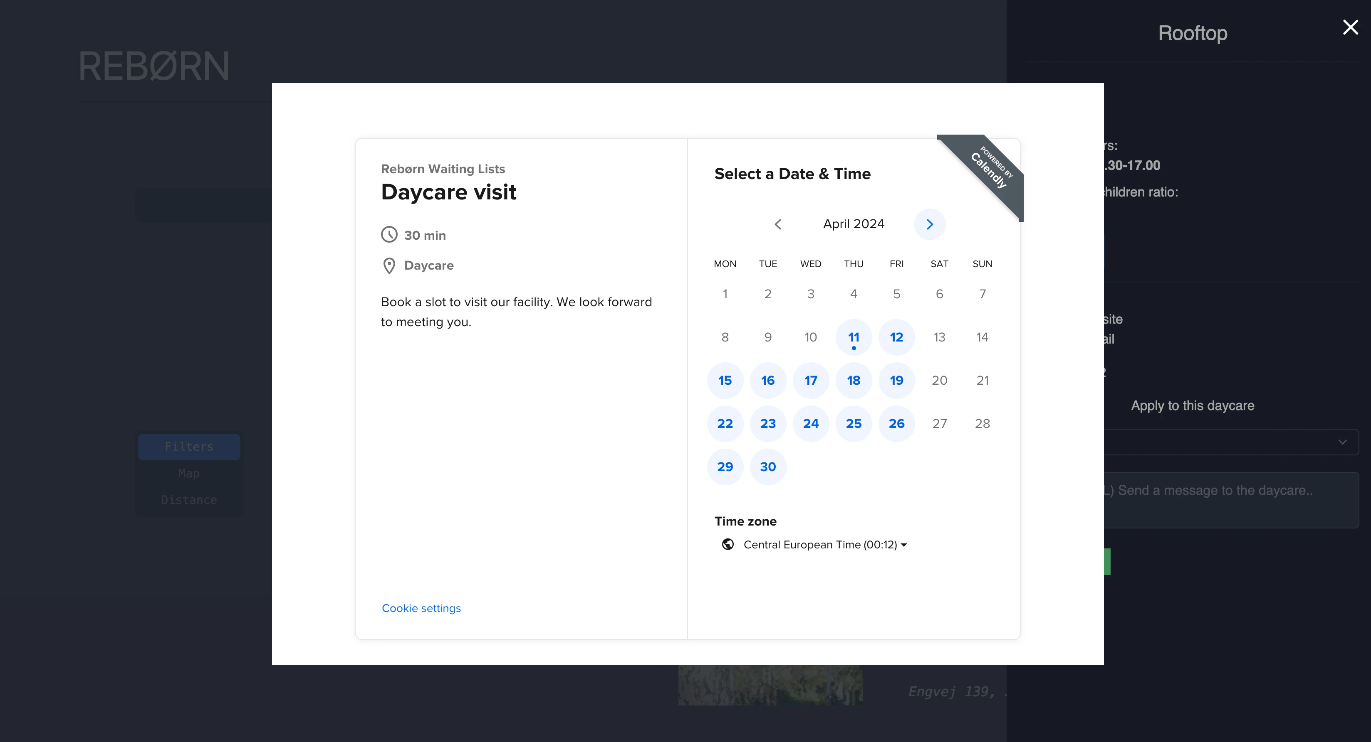Click the Filters toggle button
This screenshot has height=742, width=1371.
188,447
